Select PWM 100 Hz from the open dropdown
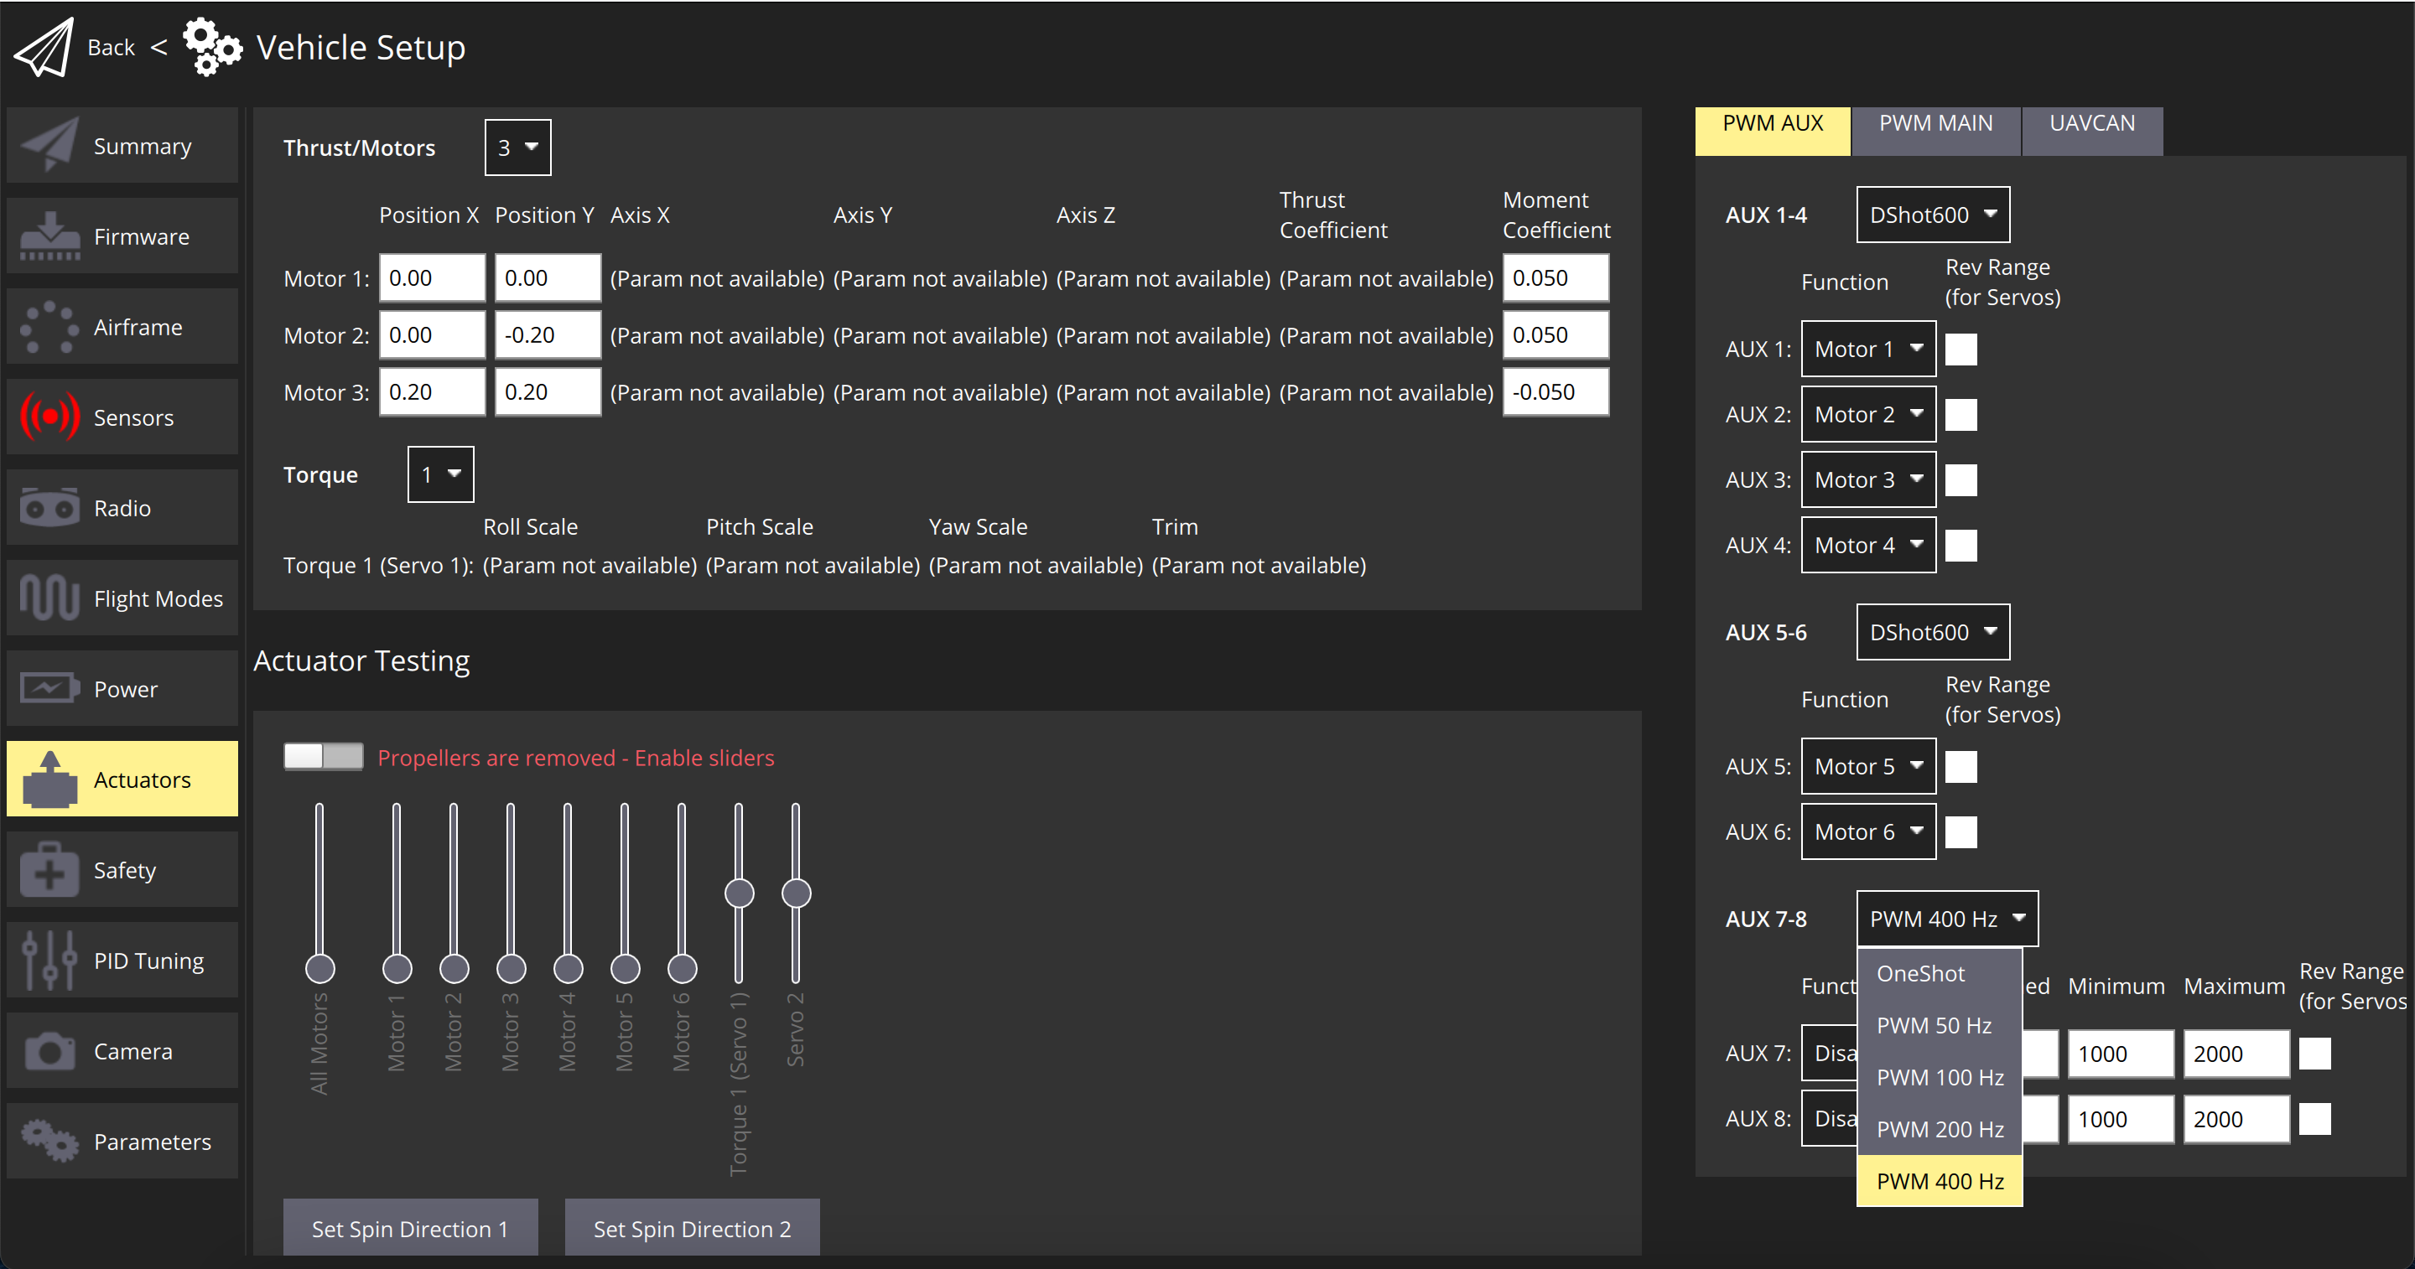 click(1938, 1077)
